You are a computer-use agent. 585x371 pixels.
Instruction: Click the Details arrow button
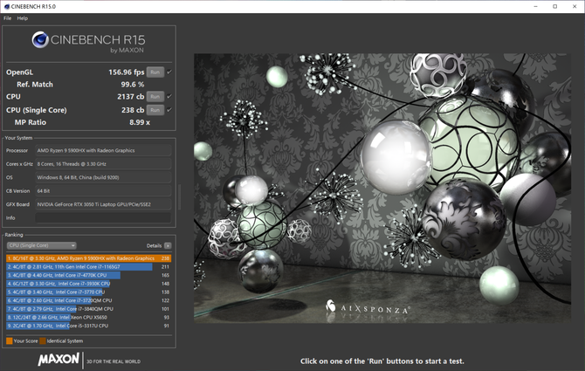pyautogui.click(x=168, y=245)
